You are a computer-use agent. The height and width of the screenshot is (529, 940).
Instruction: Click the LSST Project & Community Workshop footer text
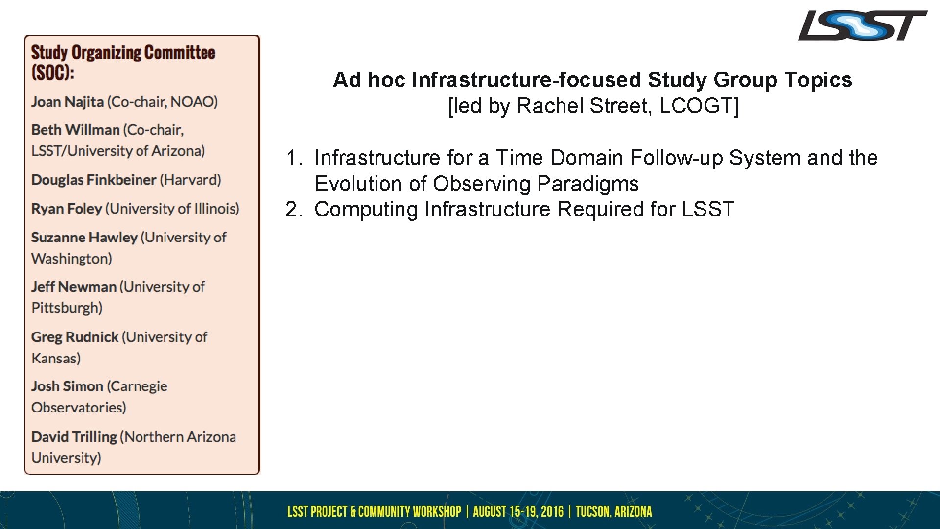(x=374, y=512)
